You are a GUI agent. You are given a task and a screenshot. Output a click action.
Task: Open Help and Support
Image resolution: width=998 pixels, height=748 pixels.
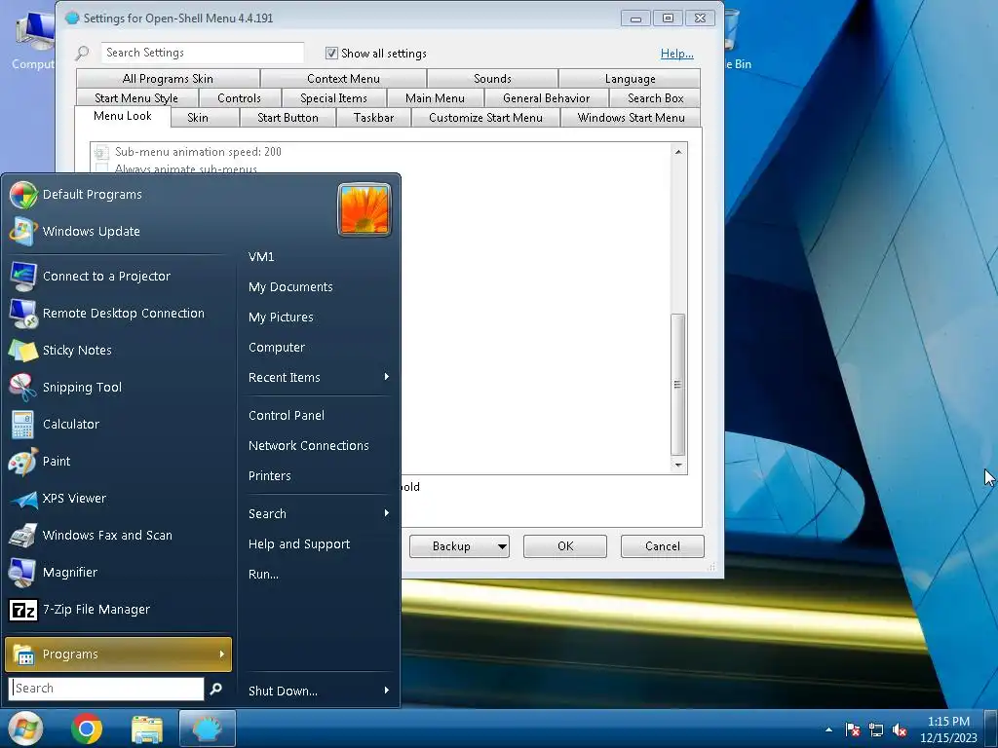click(319, 544)
